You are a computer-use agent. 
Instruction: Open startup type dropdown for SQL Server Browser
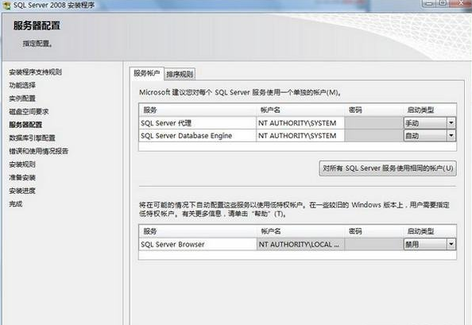click(x=451, y=244)
